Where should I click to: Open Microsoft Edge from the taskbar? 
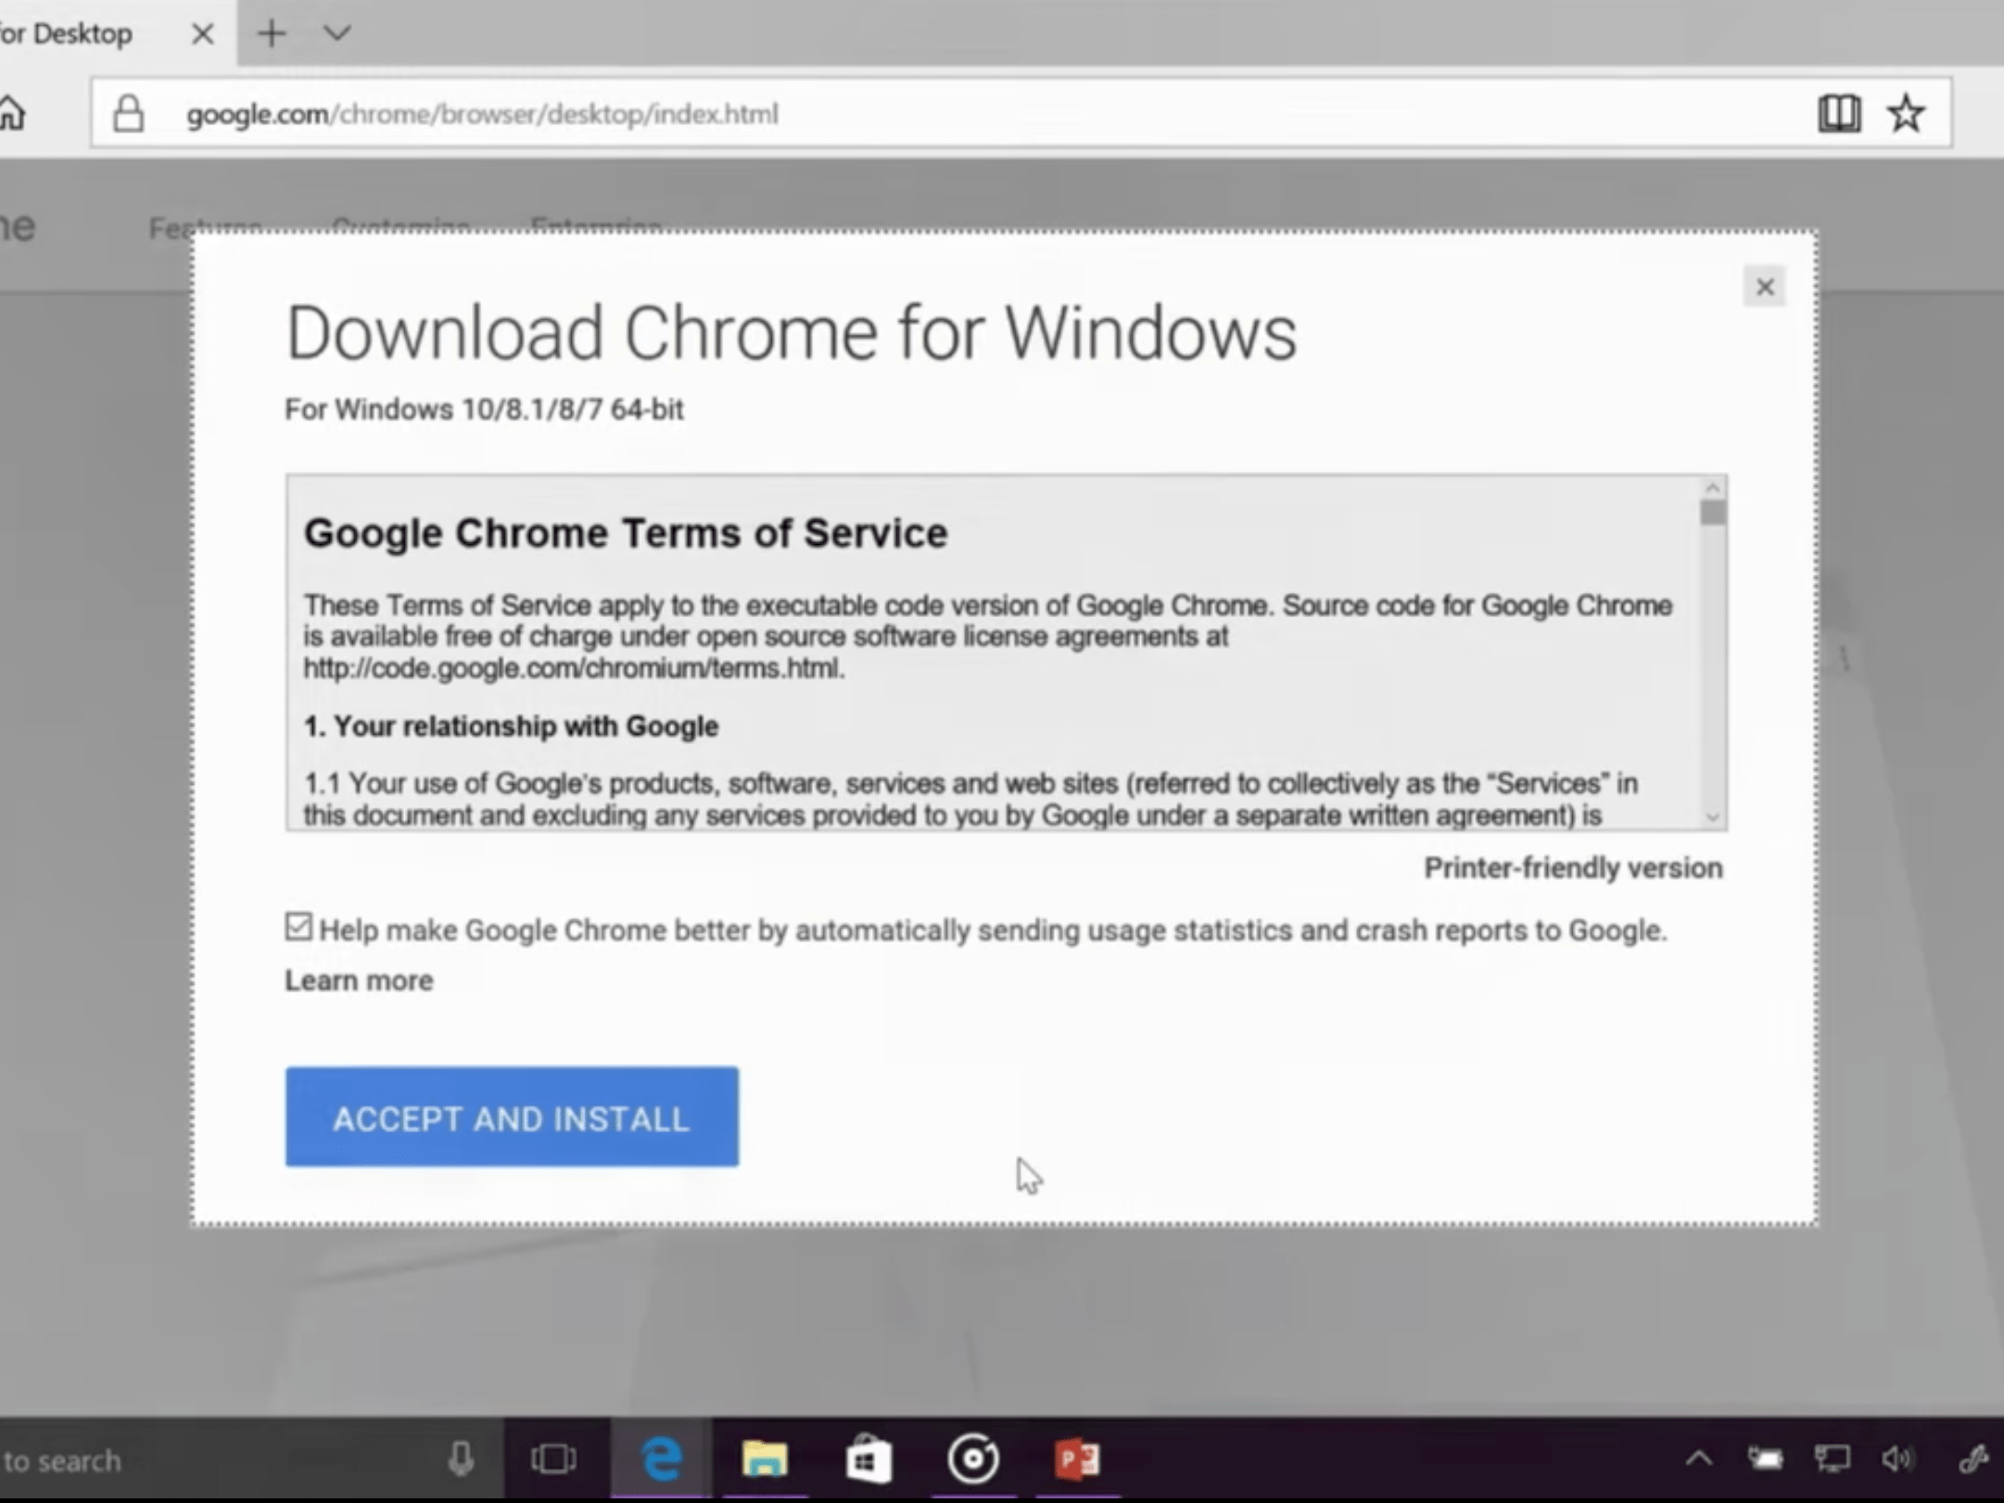click(x=662, y=1459)
